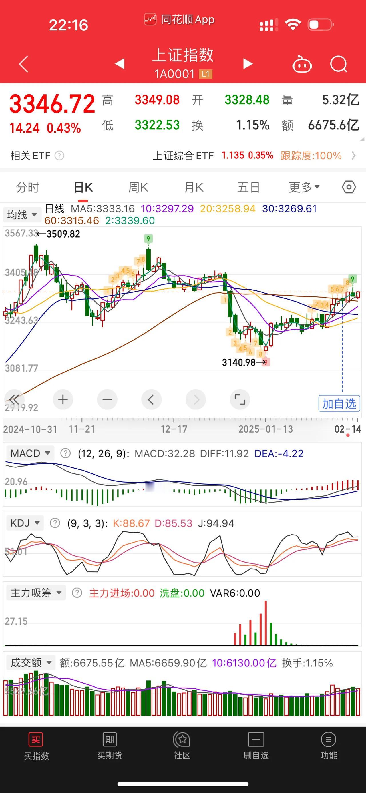
Task: Tap 洗盘:0.00 label
Action: pyautogui.click(x=182, y=593)
